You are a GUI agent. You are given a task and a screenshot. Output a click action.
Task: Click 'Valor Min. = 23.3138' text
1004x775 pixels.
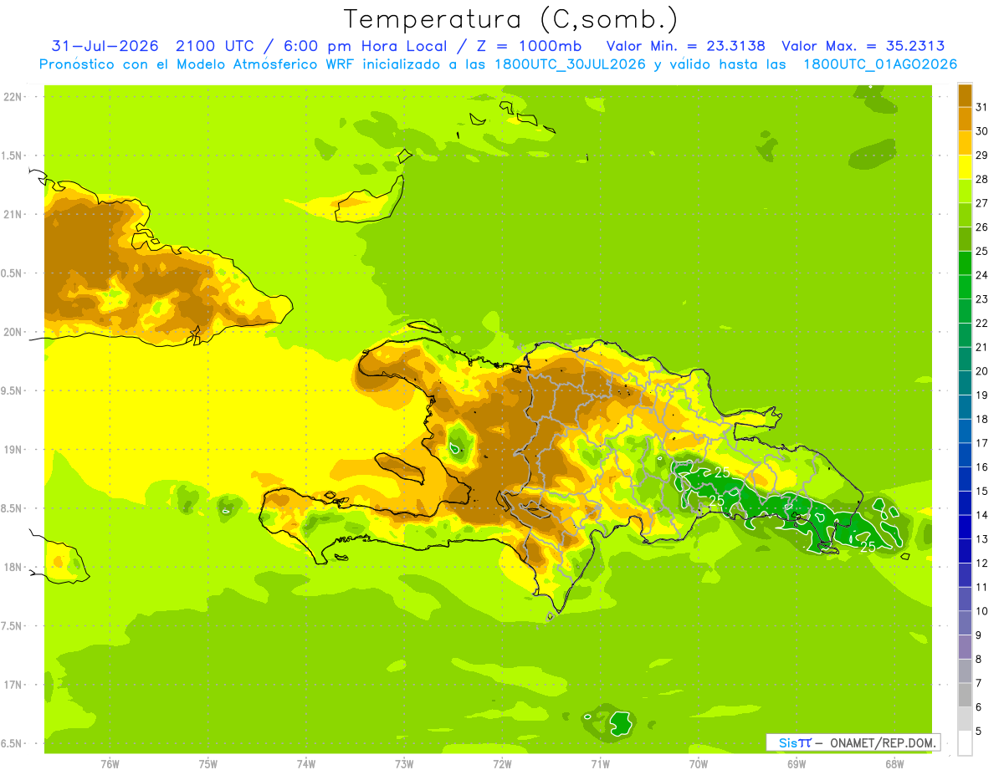pyautogui.click(x=685, y=46)
